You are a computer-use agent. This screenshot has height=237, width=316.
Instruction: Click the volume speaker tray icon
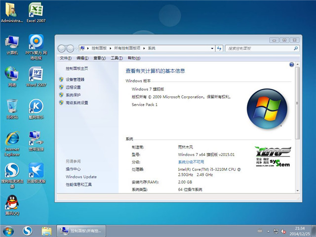283,232
